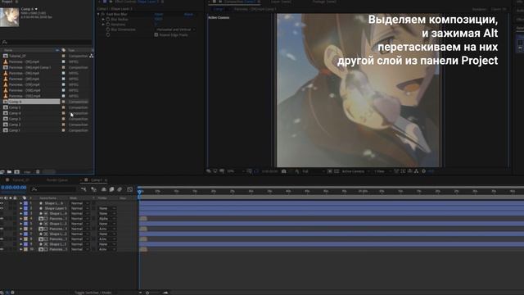This screenshot has width=524, height=295.
Task: Click zoom-out icon at timeline bottom
Action: click(140, 293)
